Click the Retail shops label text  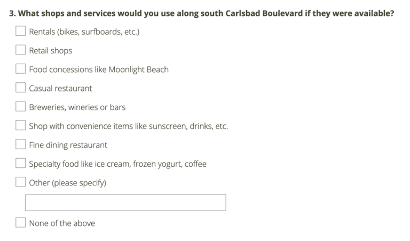(x=51, y=51)
